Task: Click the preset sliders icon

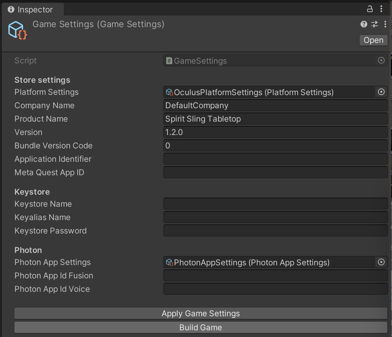Action: pos(375,24)
